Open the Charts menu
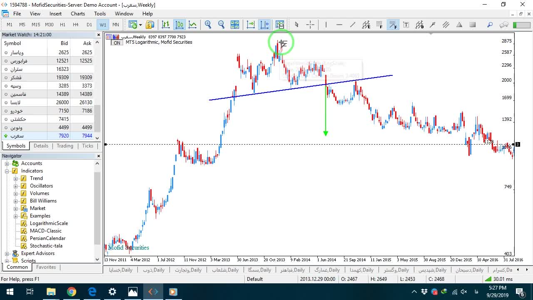The height and width of the screenshot is (300, 533). click(78, 14)
